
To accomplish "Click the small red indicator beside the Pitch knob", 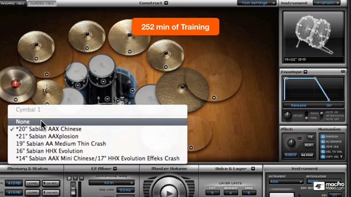I will [300, 139].
